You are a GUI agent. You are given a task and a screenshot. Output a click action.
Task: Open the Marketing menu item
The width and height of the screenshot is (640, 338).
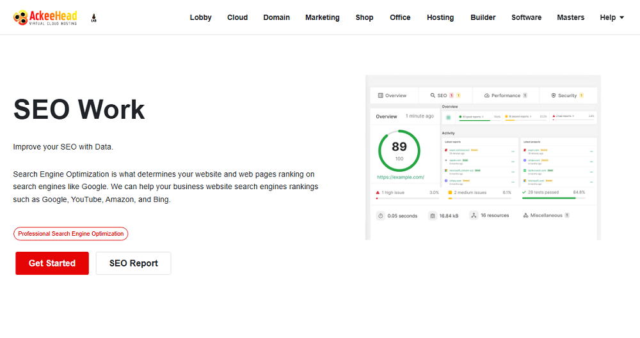[322, 17]
